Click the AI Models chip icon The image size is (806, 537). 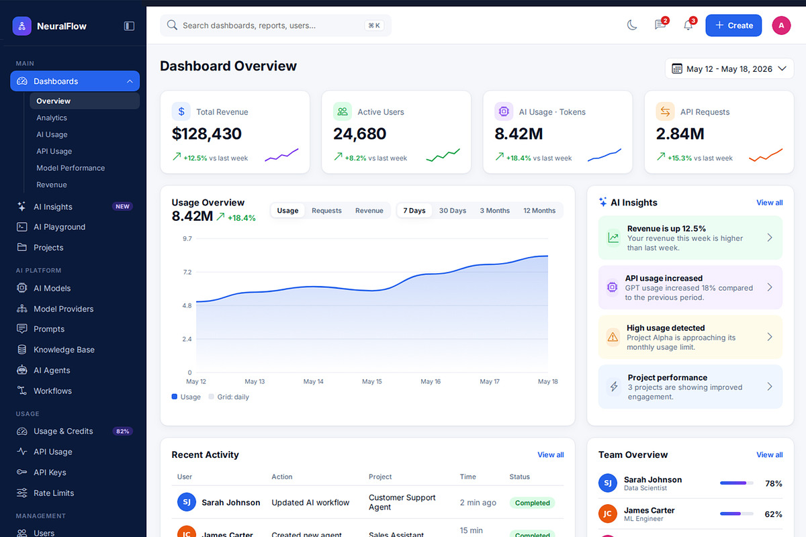point(21,288)
